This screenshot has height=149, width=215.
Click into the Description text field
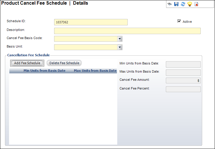(127, 31)
